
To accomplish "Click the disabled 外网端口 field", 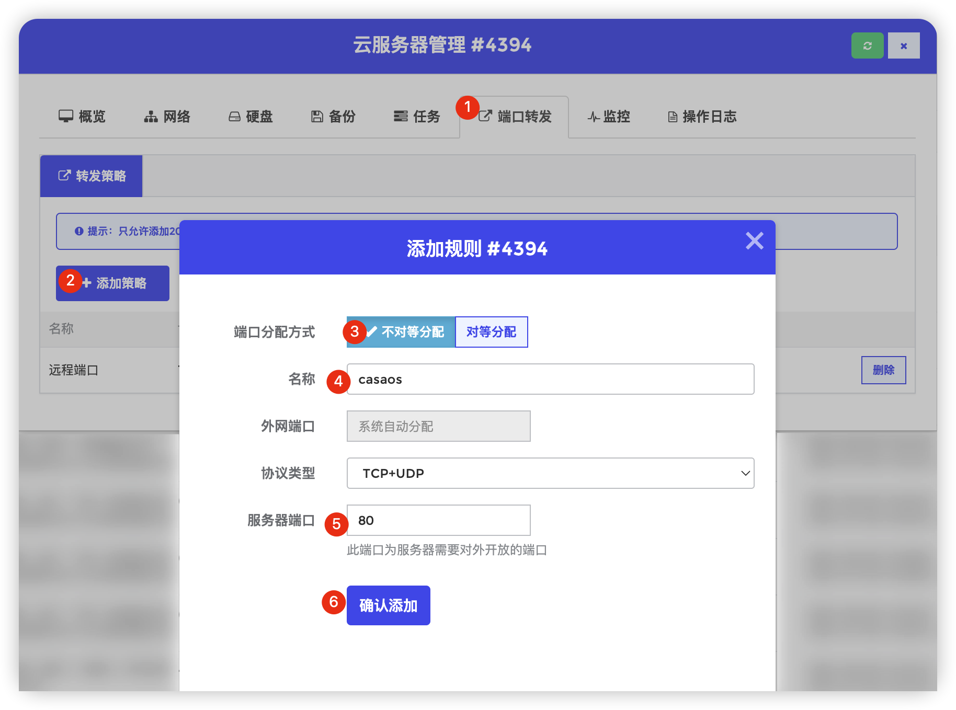I will (439, 426).
